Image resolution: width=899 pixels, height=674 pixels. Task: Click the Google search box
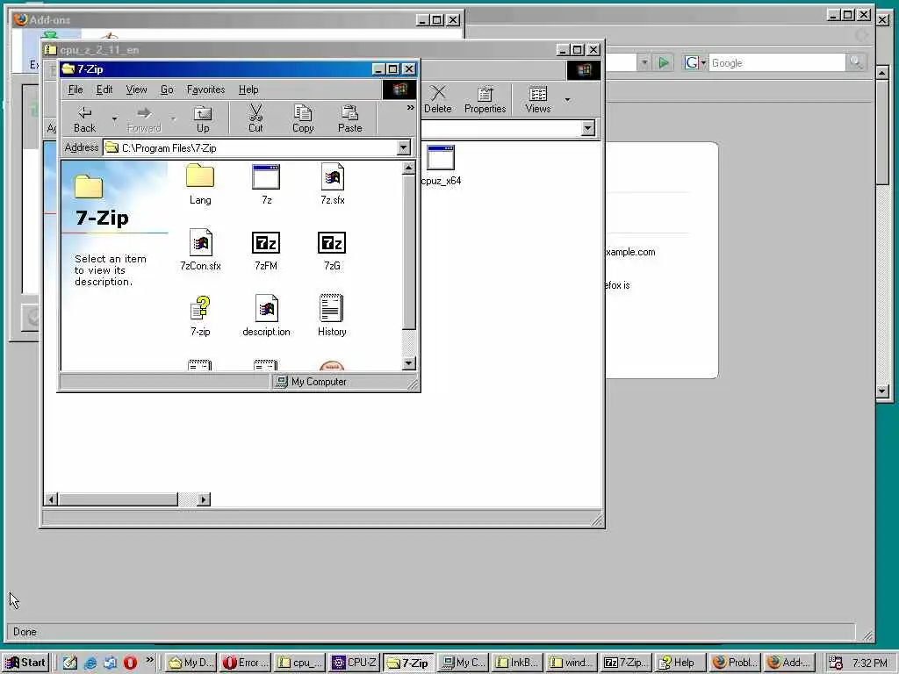point(777,62)
